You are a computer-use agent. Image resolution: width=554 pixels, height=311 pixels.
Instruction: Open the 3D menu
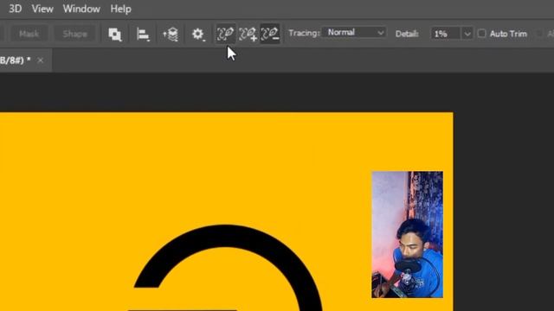(x=15, y=9)
